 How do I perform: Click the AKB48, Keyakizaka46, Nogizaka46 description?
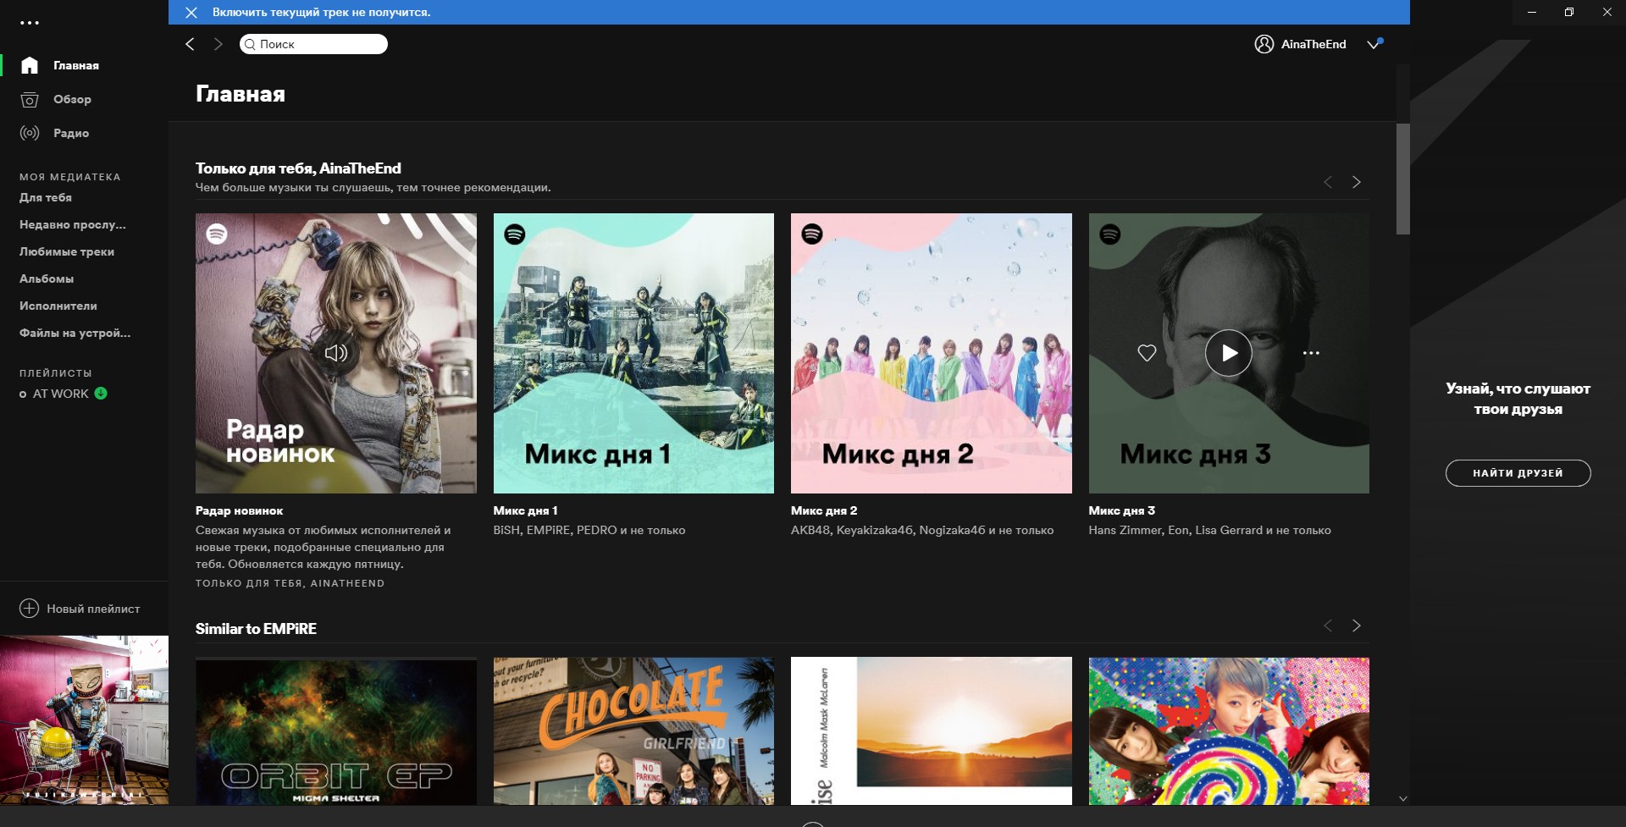922,530
